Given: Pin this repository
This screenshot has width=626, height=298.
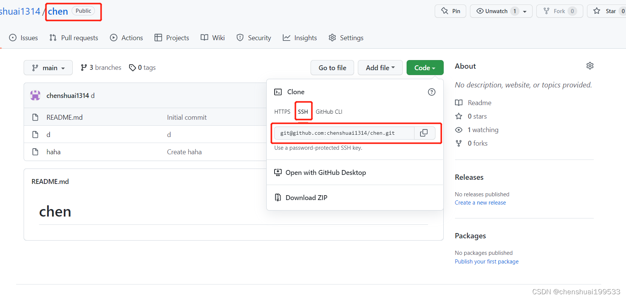Looking at the screenshot, I should [450, 11].
